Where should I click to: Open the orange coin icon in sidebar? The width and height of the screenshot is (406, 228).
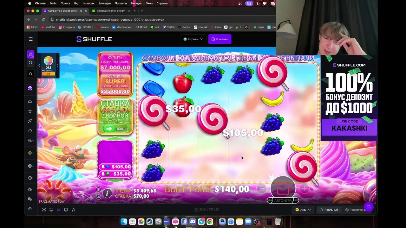pyautogui.click(x=30, y=153)
